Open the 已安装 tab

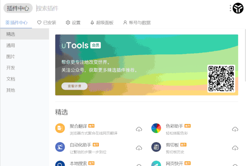tap(47, 23)
